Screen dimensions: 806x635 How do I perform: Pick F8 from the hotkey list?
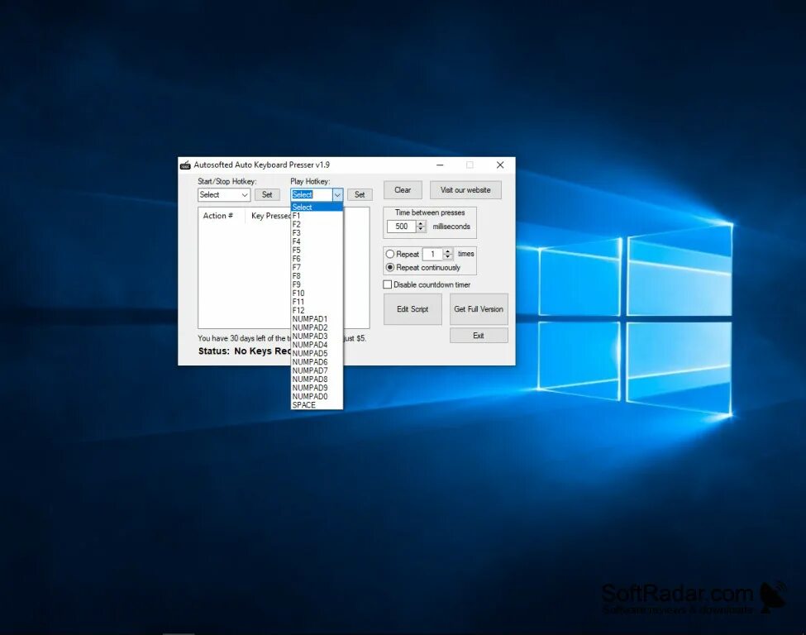(x=317, y=276)
